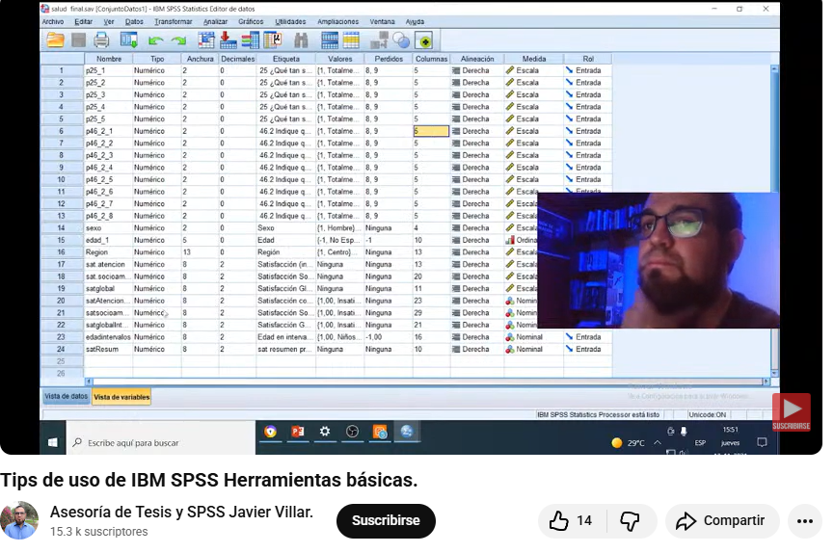Click the green Undo arrow
This screenshot has width=834, height=553.
tap(155, 40)
